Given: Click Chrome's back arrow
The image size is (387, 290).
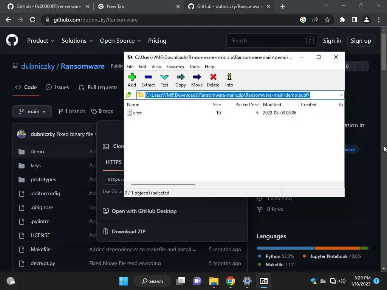Looking at the screenshot, I should click(x=8, y=20).
